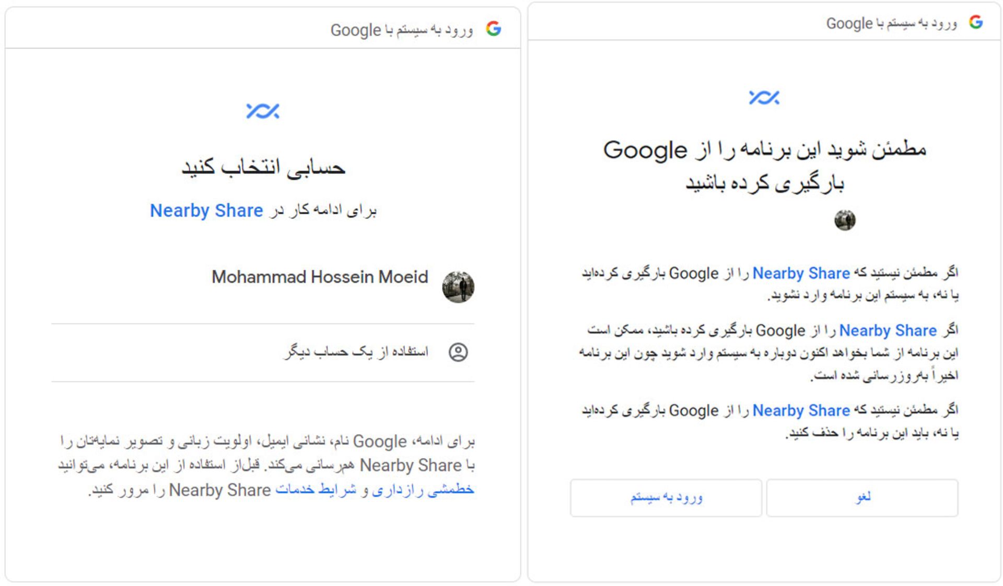Click Nearby Share link in third right paragraph
Image resolution: width=1003 pixels, height=586 pixels.
click(801, 410)
